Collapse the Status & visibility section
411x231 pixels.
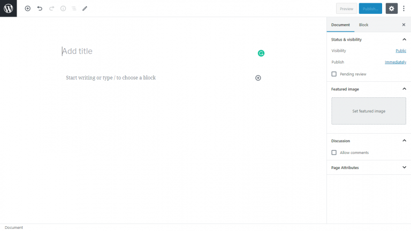pyautogui.click(x=404, y=40)
